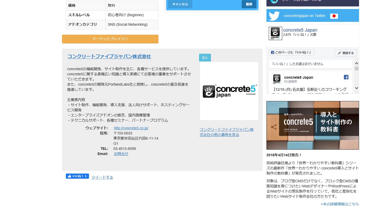This screenshot has width=384, height=209.
Task: Click the Facebook いいね！ 0 like button
Action: click(77, 176)
